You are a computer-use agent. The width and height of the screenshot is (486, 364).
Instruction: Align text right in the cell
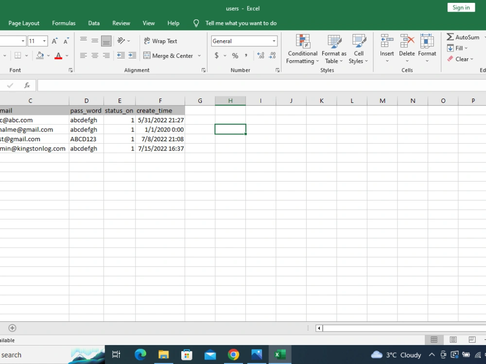[x=106, y=55]
